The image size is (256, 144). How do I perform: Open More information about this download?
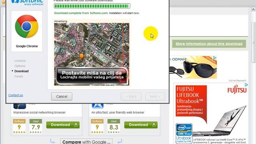point(209,44)
